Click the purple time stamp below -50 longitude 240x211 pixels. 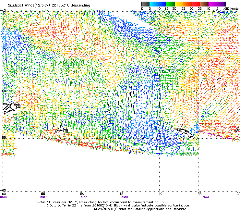click(84, 197)
